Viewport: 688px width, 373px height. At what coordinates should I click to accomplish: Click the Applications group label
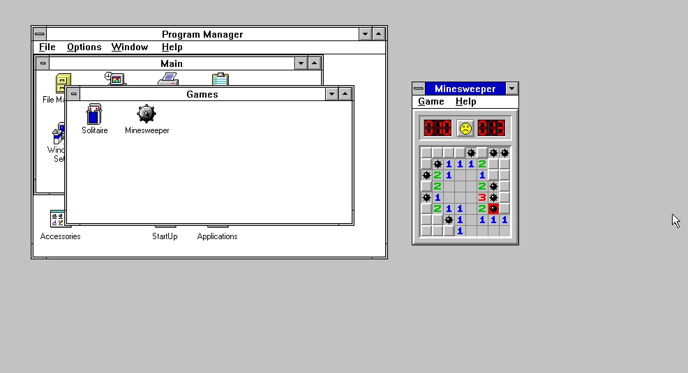tap(217, 236)
